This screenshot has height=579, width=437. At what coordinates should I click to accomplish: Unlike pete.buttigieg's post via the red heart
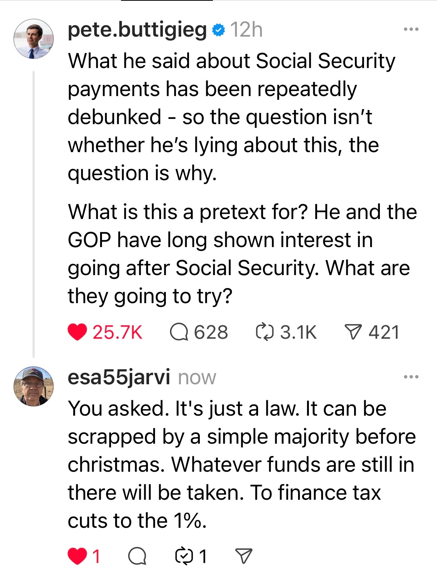(x=77, y=332)
